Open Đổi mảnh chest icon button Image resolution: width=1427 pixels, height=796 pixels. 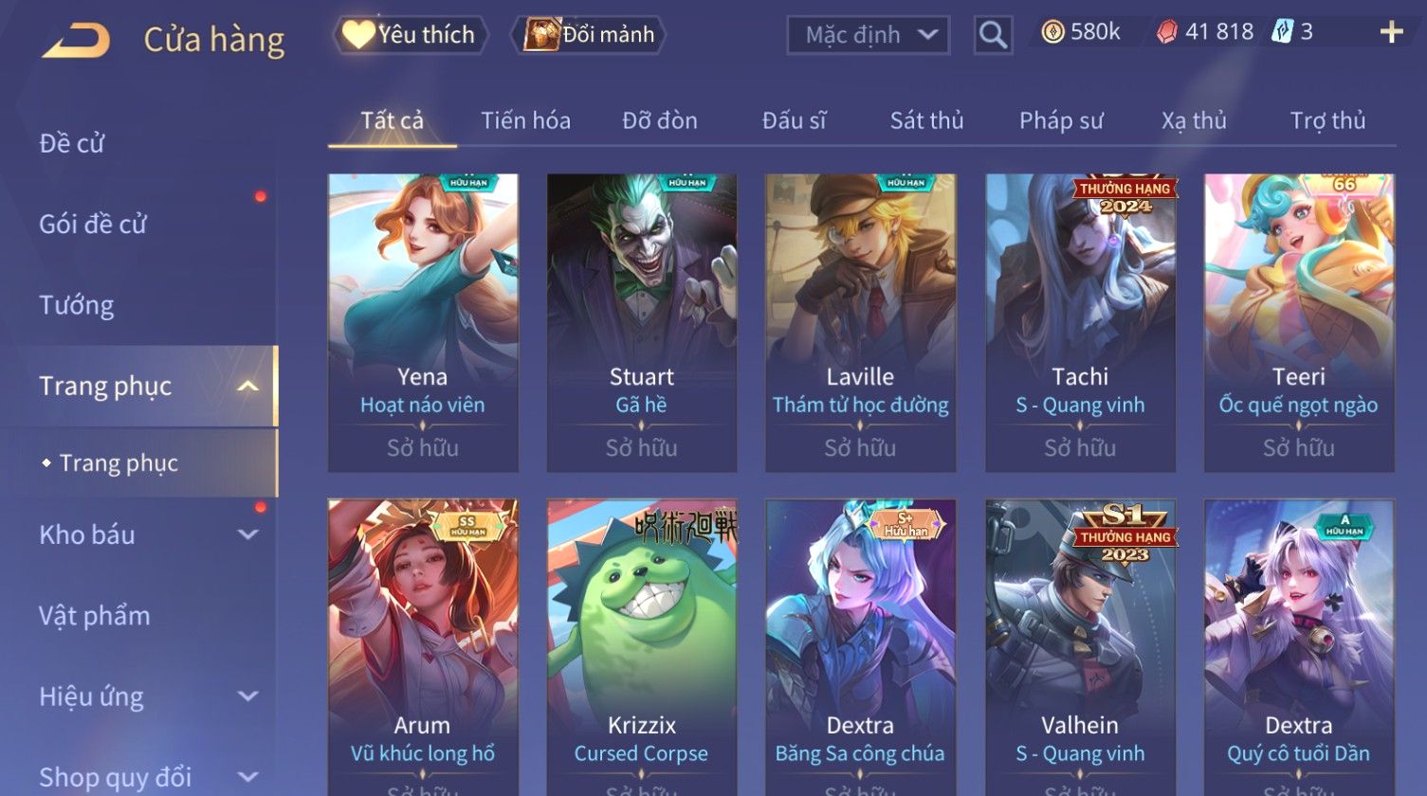pos(589,35)
